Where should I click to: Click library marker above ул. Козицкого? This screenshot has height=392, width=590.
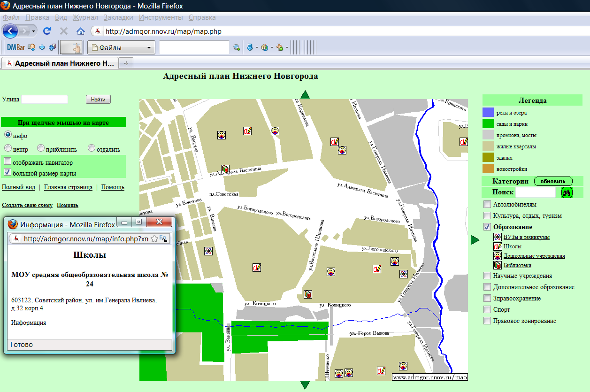coord(308,294)
